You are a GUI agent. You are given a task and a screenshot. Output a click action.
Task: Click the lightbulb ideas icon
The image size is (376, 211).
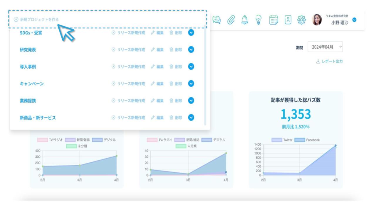pos(258,19)
